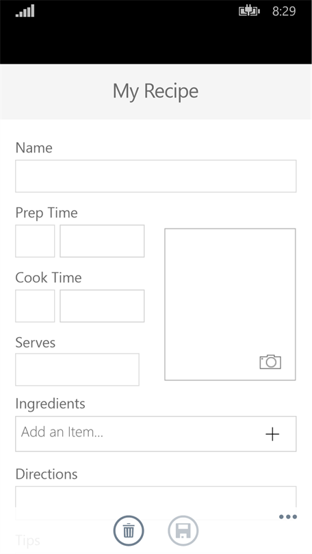This screenshot has height=554, width=312.
Task: Select the small Prep Time number box
Action: point(35,241)
